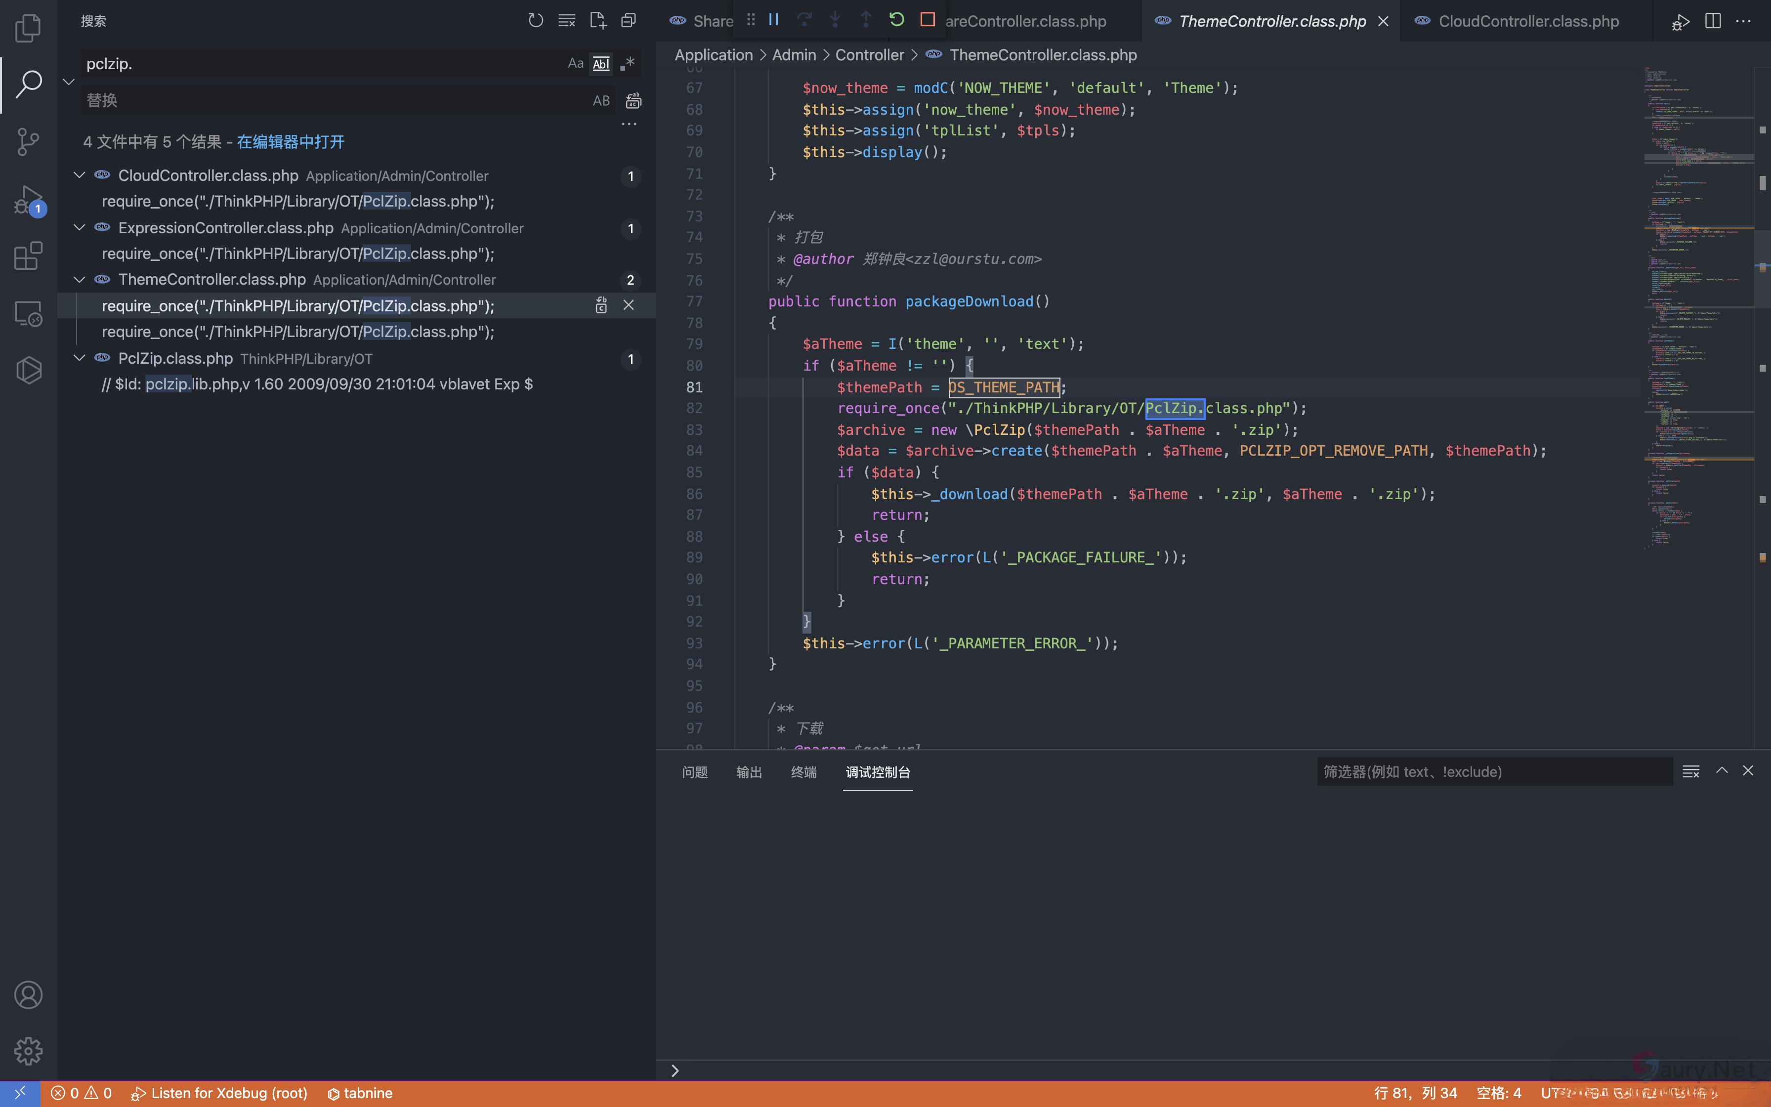Click the 在编辑器中打开 link
Viewport: 1771px width, 1107px height.
[291, 142]
